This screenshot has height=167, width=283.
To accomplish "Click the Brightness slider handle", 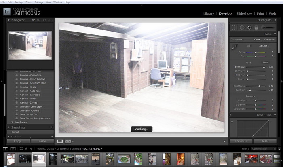I will click(x=260, y=86).
